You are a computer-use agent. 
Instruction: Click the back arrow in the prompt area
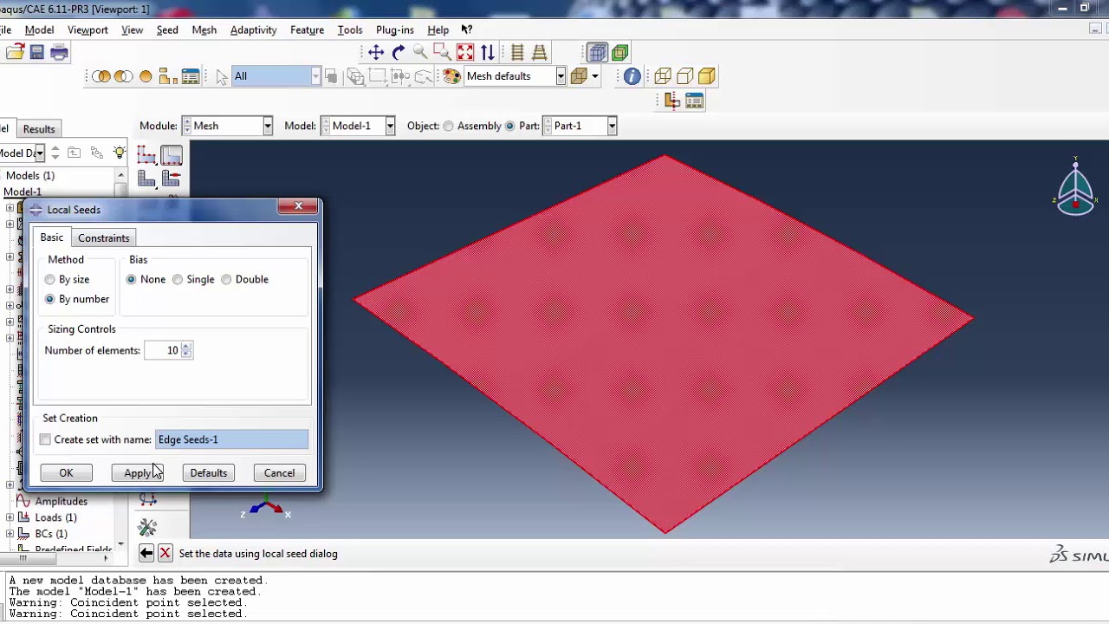[x=146, y=553]
